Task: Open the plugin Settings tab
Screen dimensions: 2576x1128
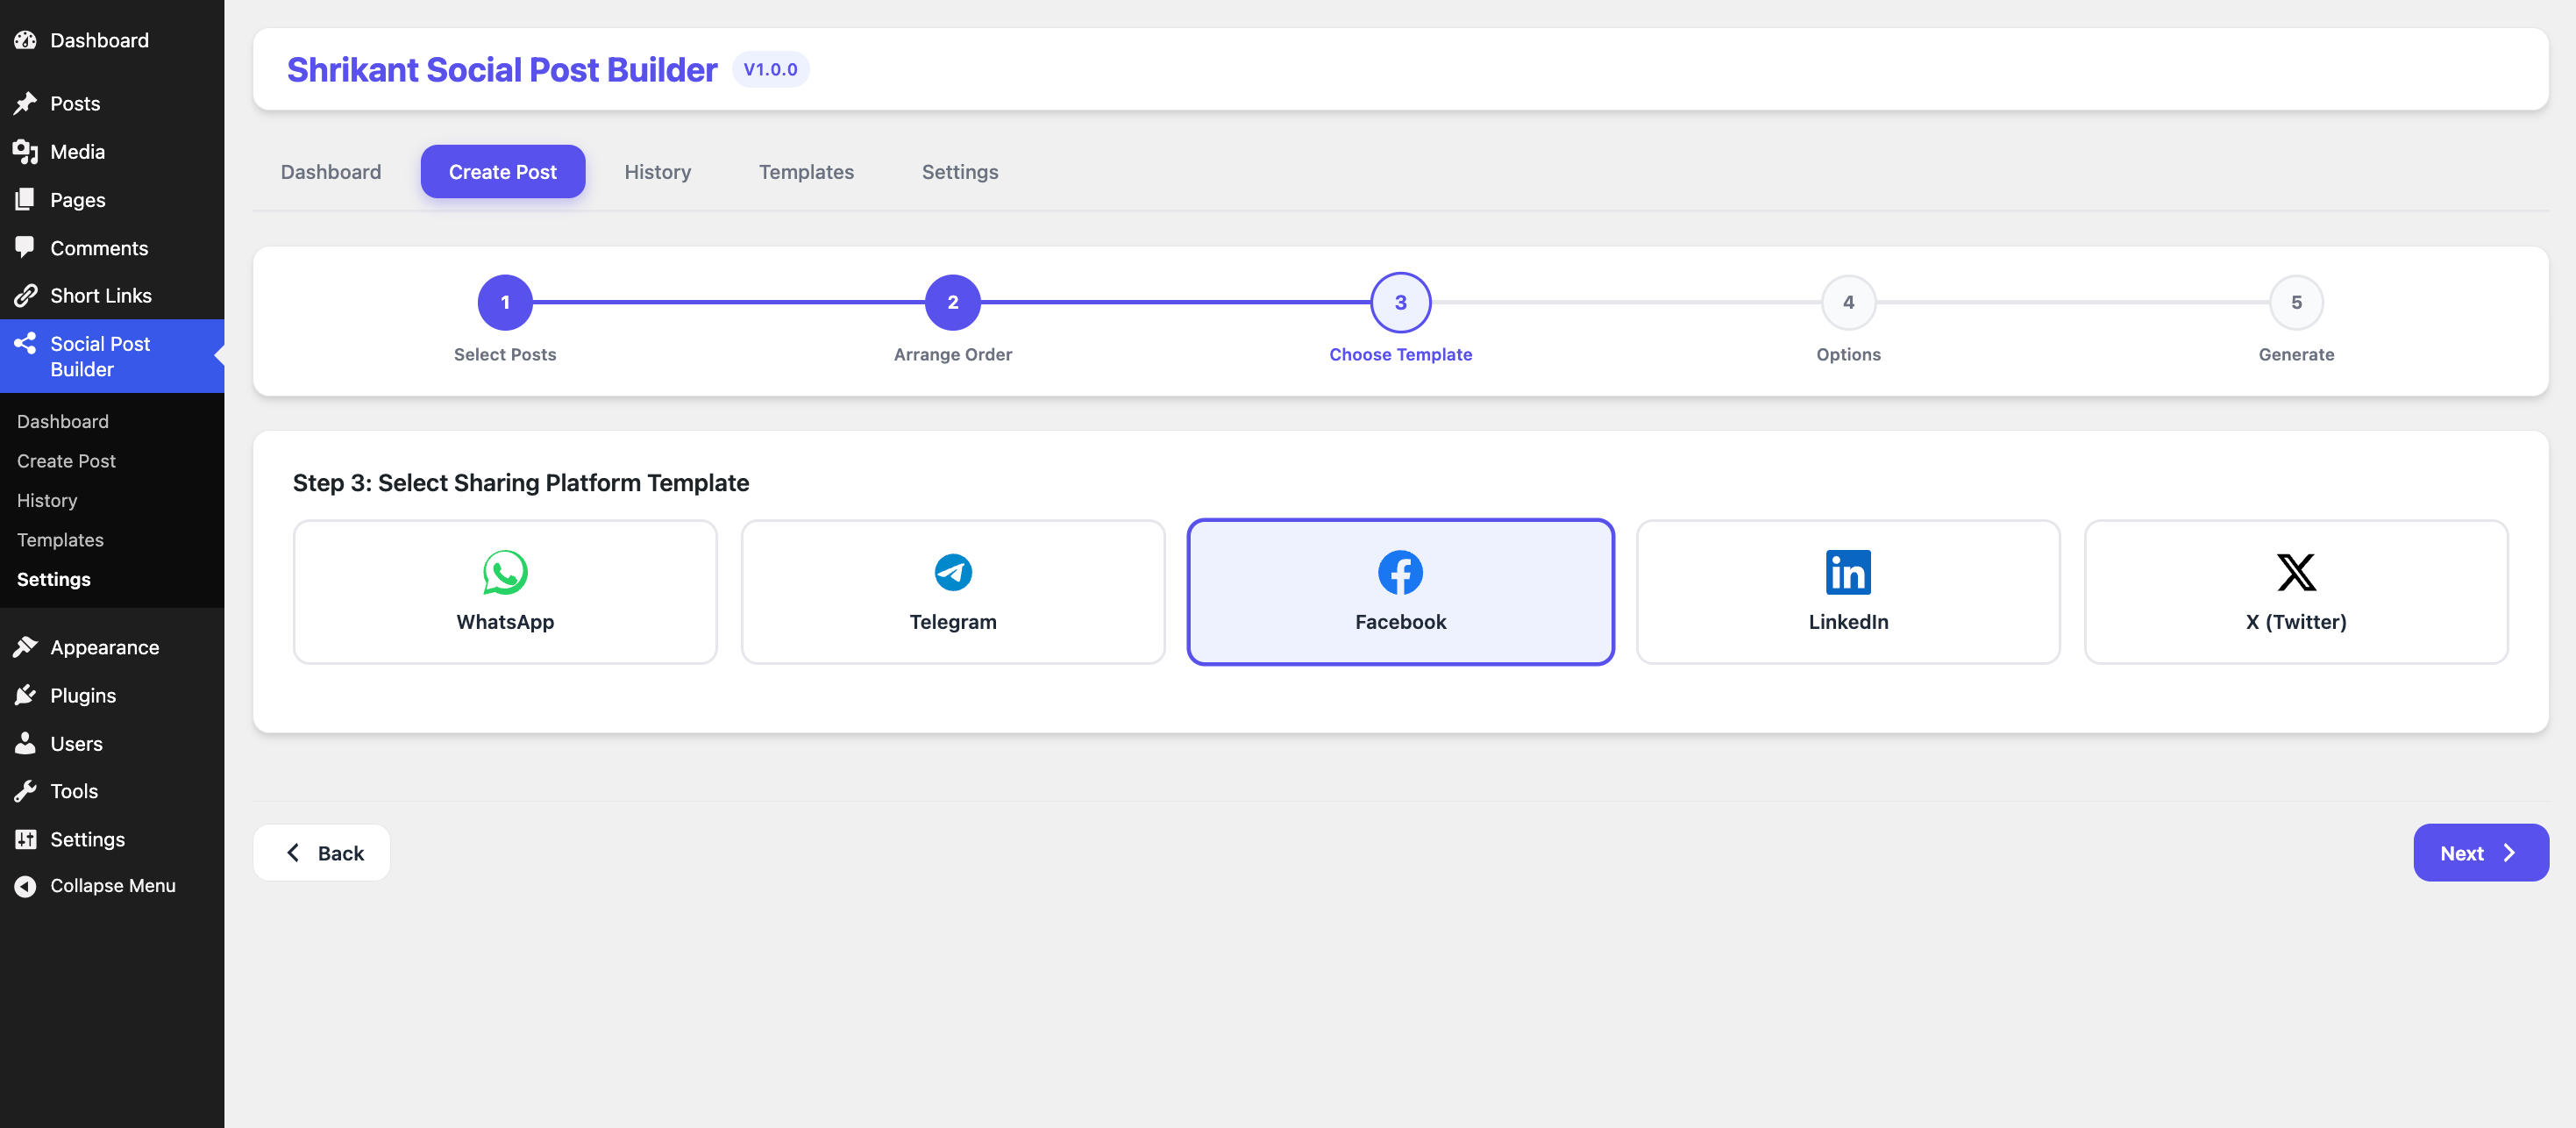Action: [960, 171]
